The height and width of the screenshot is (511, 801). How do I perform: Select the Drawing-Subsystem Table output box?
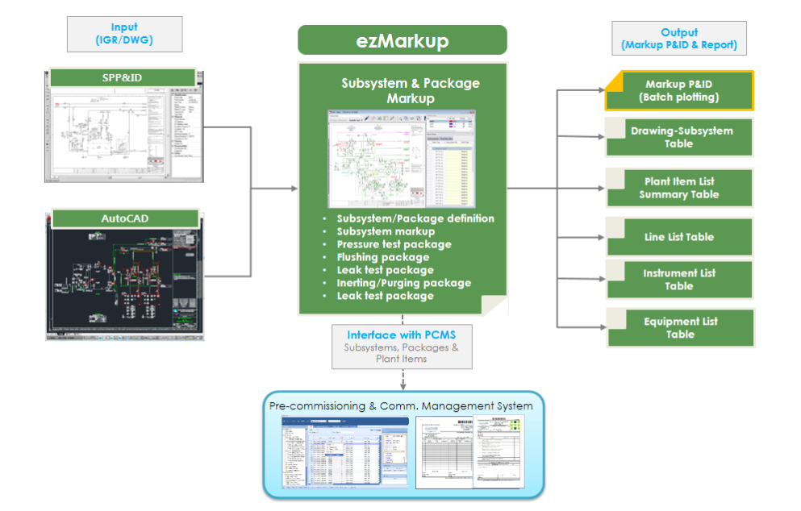679,137
